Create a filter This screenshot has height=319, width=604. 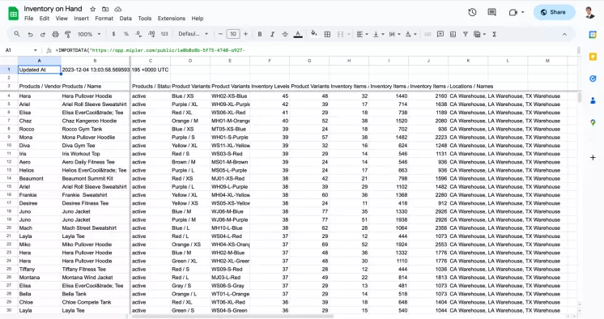466,34
